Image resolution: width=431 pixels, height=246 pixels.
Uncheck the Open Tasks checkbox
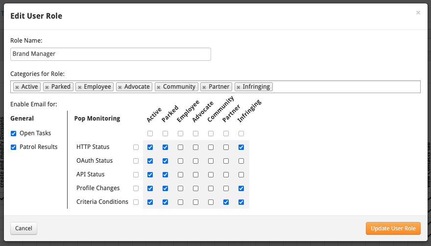pyautogui.click(x=14, y=133)
